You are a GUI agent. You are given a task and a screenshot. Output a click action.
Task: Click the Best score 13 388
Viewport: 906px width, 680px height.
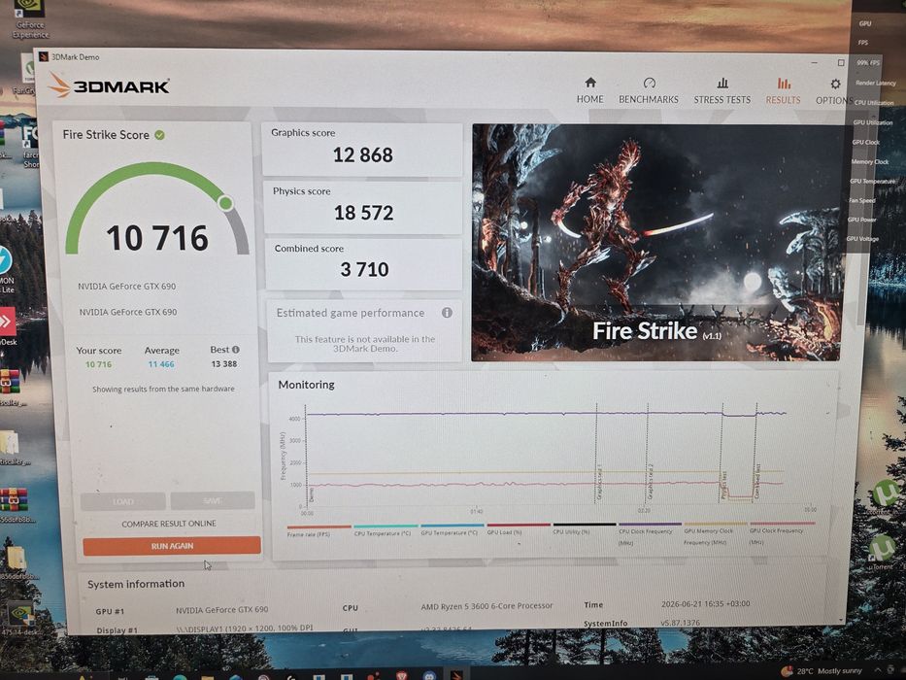tap(223, 363)
